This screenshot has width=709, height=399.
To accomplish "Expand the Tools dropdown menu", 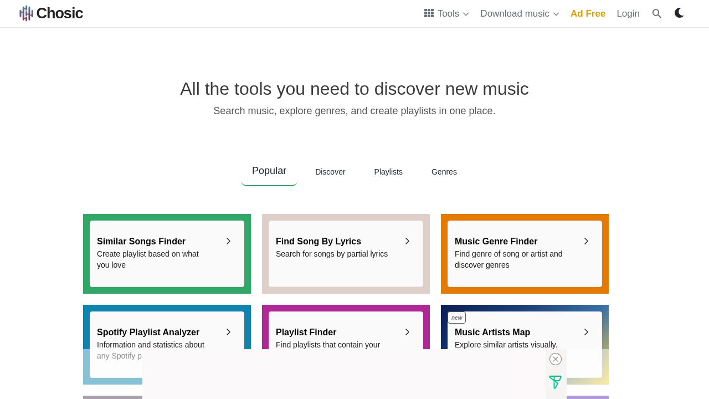I will tap(446, 14).
